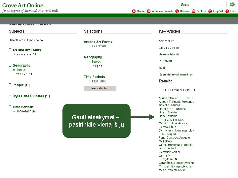Viewport: 238px width, 178px height.
Task: Open the Home link
Action: click(x=141, y=11)
